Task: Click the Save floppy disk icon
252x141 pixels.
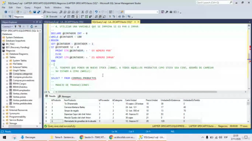Action: pos(35,12)
